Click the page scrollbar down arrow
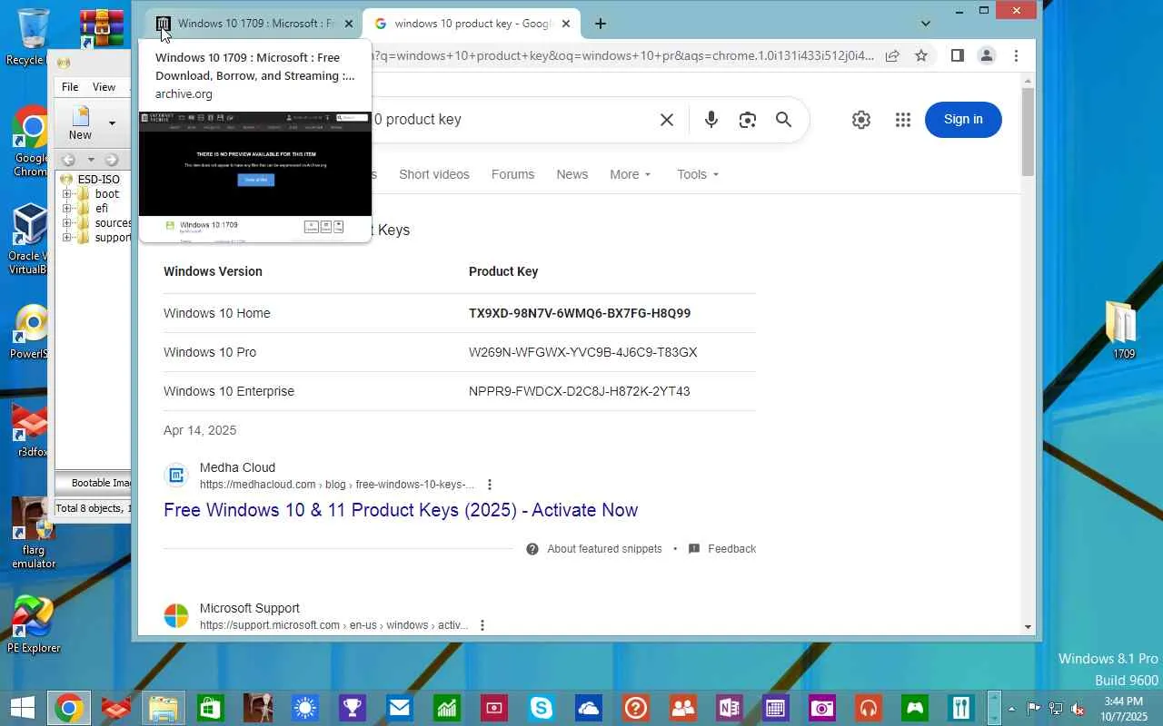 point(1028,626)
